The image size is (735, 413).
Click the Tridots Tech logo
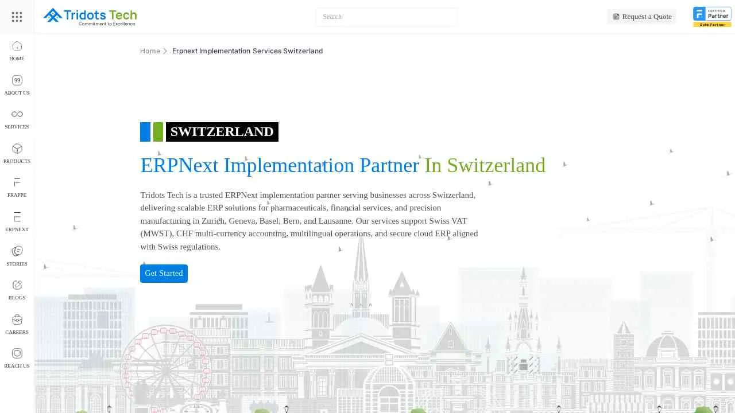click(x=90, y=17)
